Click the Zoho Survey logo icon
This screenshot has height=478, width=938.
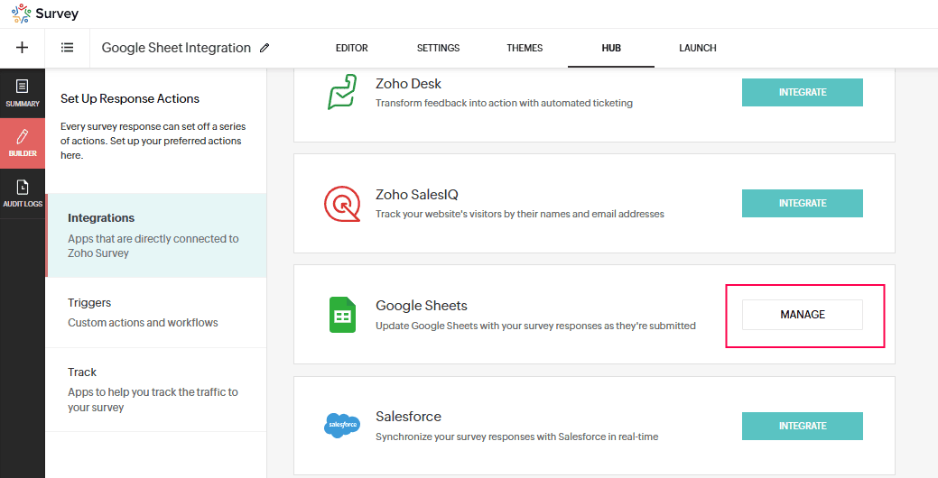21,14
